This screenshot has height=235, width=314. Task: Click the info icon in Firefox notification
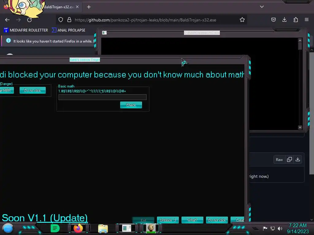click(8, 41)
